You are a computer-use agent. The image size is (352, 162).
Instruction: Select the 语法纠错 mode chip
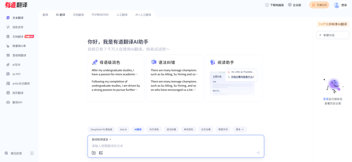coord(171,129)
